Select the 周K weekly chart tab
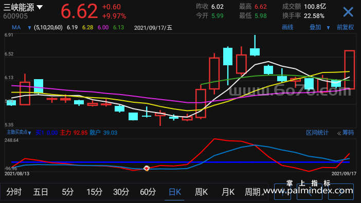The height and width of the screenshot is (203, 361). [x=201, y=192]
